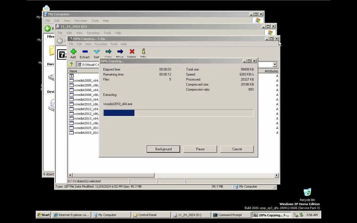Open the 7-Zip path dropdown arrow

click(275, 64)
